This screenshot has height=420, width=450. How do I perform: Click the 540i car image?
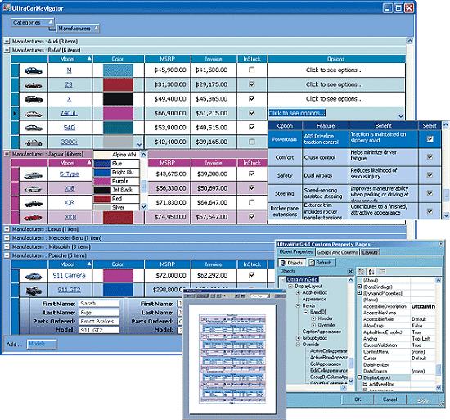coord(34,128)
